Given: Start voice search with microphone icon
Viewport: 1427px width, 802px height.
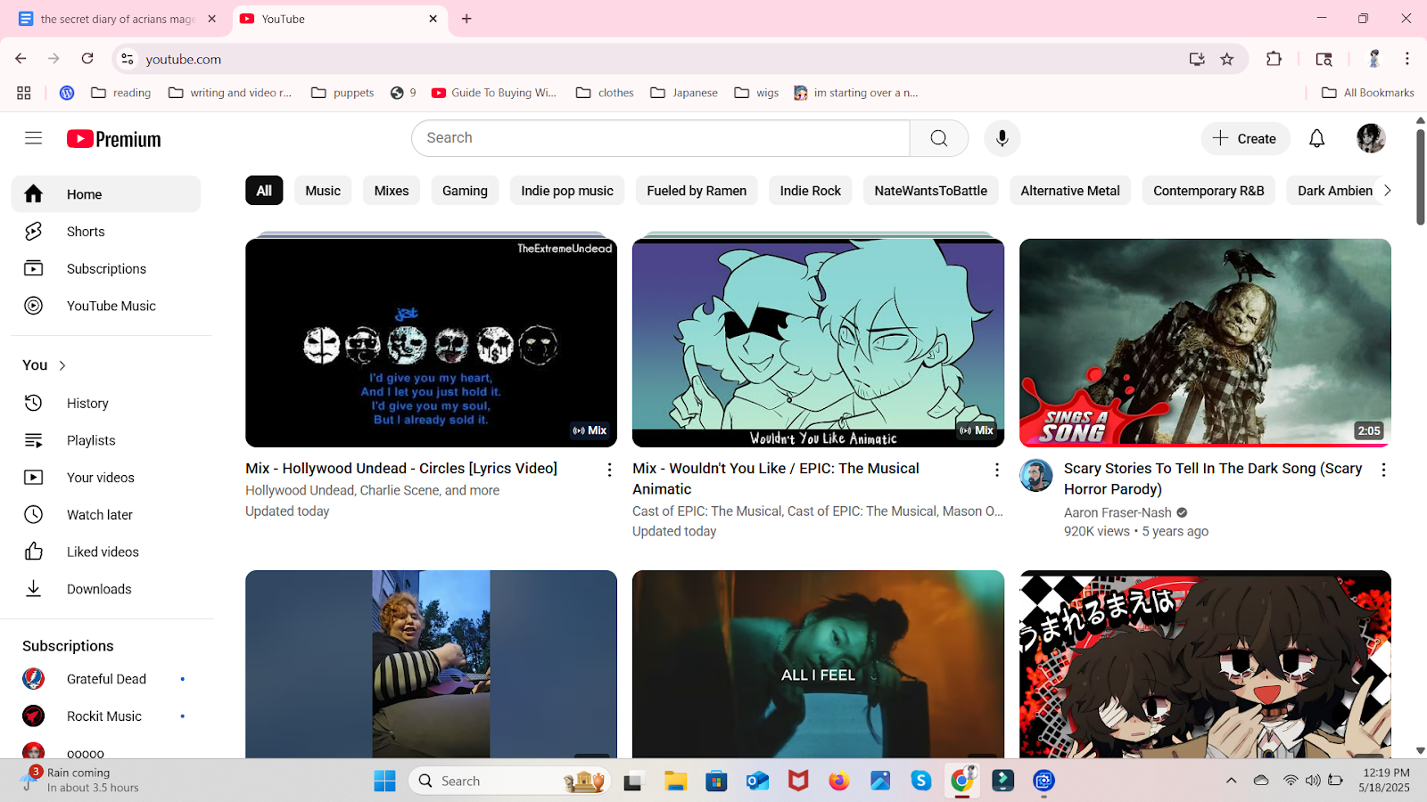Looking at the screenshot, I should [1002, 138].
